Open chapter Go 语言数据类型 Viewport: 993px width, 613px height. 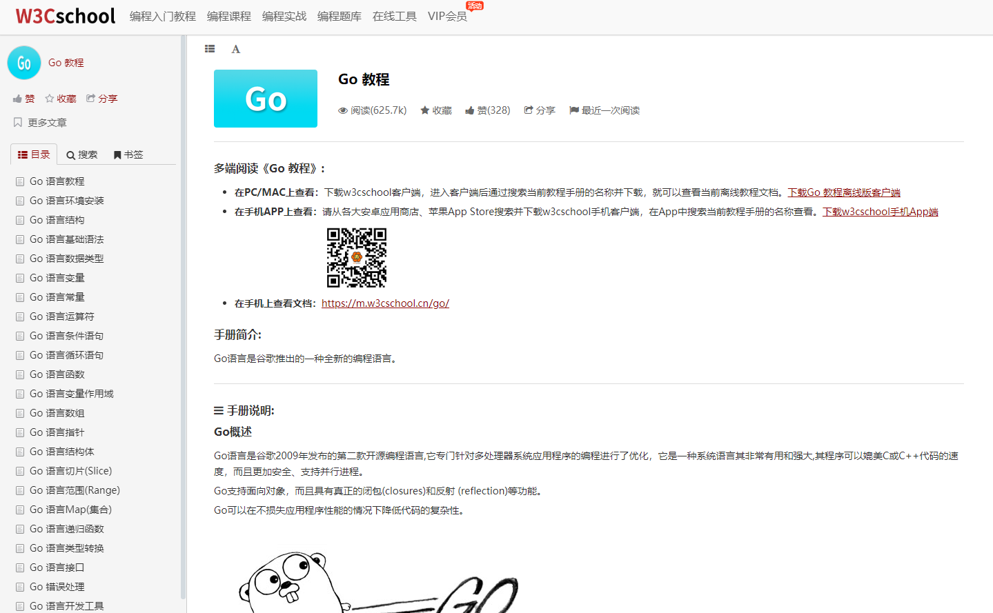(67, 259)
